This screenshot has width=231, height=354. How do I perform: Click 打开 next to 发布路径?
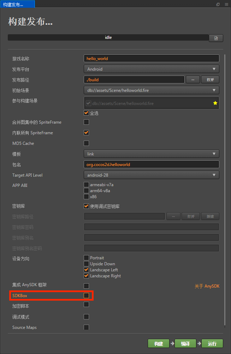click(210, 80)
